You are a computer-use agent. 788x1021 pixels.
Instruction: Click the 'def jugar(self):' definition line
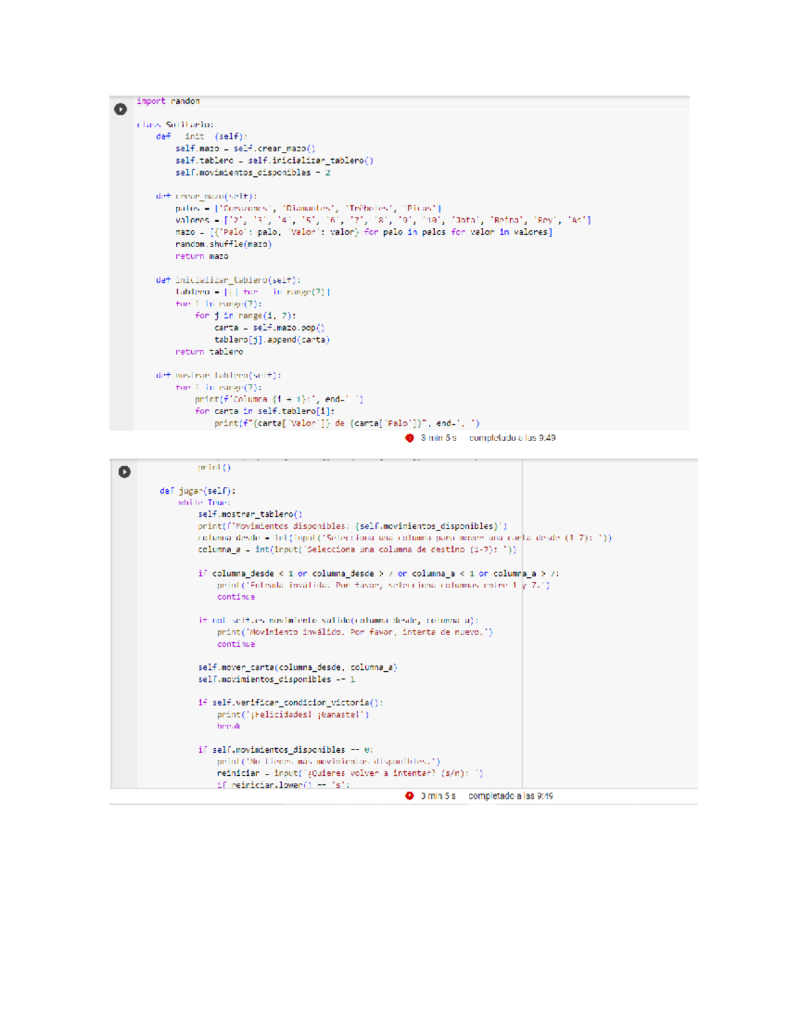click(x=198, y=490)
